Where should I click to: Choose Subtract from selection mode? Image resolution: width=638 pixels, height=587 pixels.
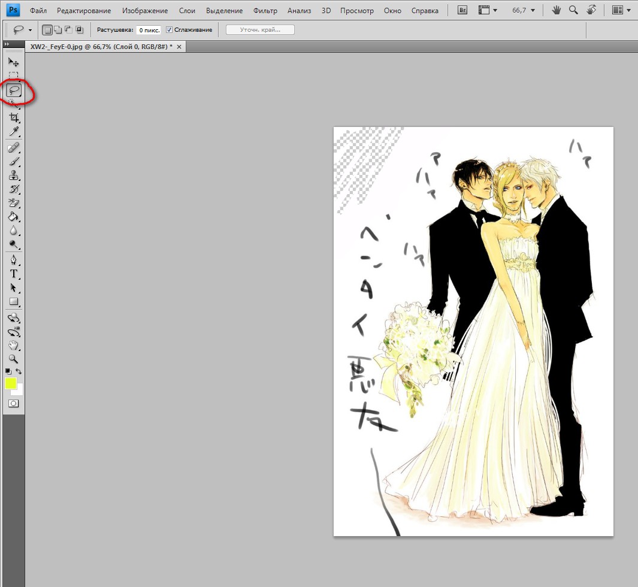[x=68, y=30]
